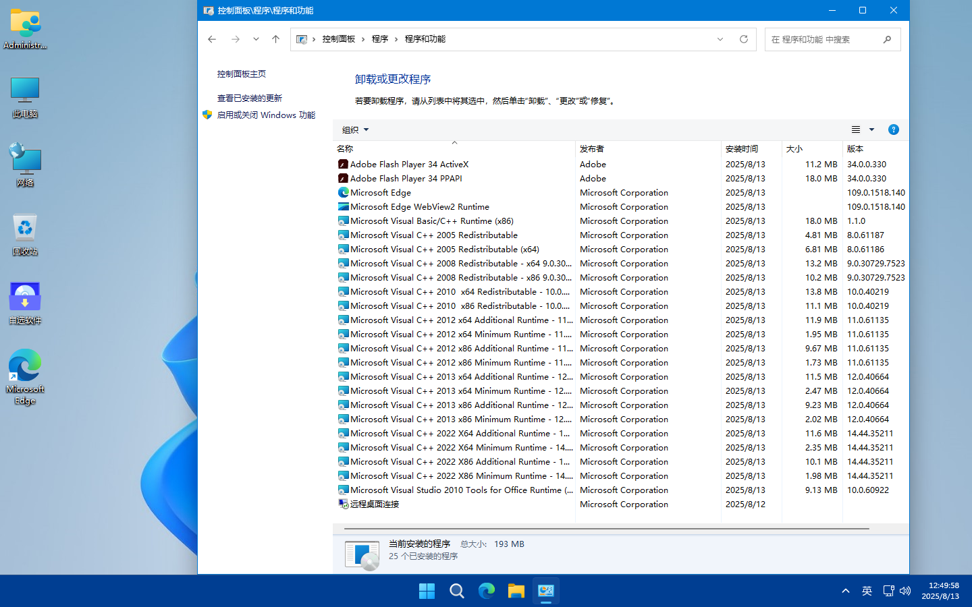Sort list by 安装时间 column header

coord(751,148)
